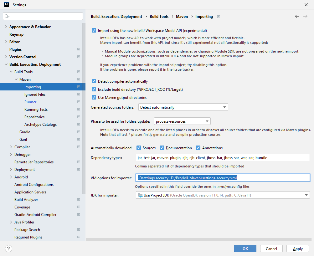314x256 pixels.
Task: Click the help question mark icon
Action: [9, 249]
